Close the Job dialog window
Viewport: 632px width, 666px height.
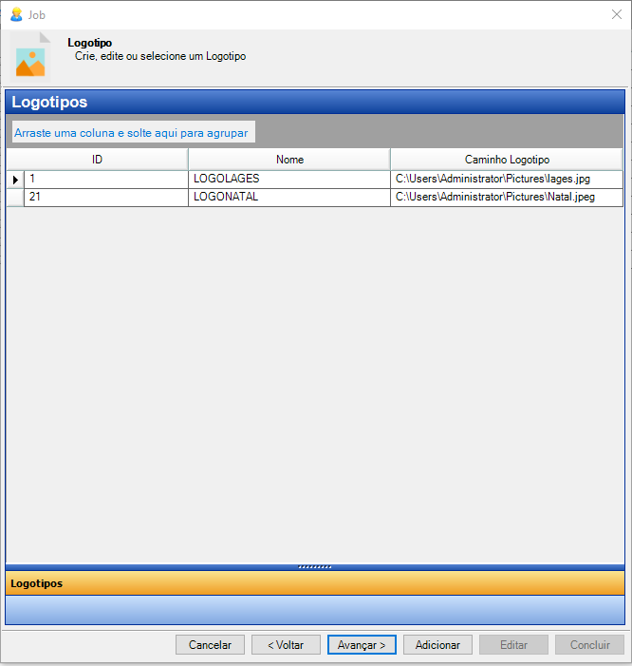click(616, 15)
